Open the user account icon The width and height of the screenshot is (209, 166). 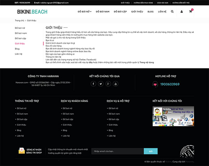point(181,11)
